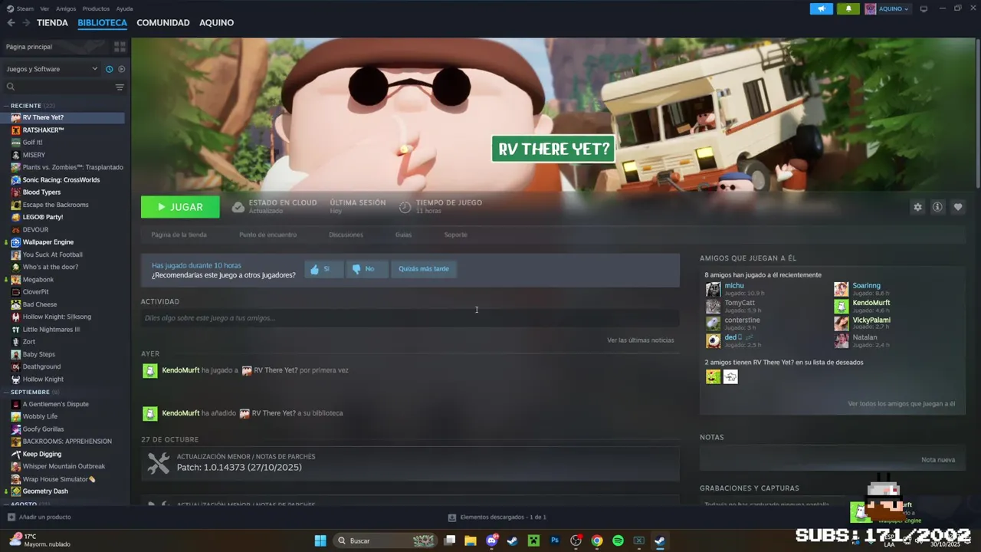Open the grid view collections icon
Viewport: 981px width, 552px height.
[120, 47]
